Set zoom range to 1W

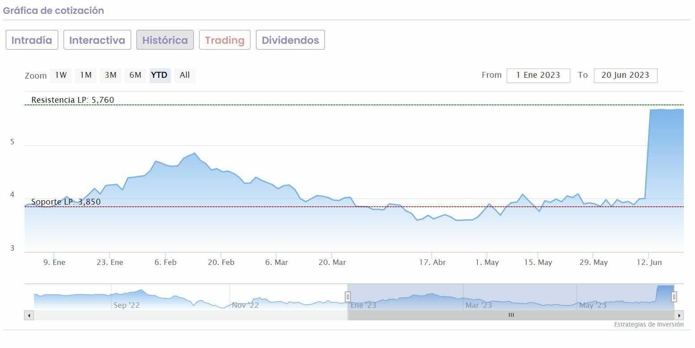(61, 75)
